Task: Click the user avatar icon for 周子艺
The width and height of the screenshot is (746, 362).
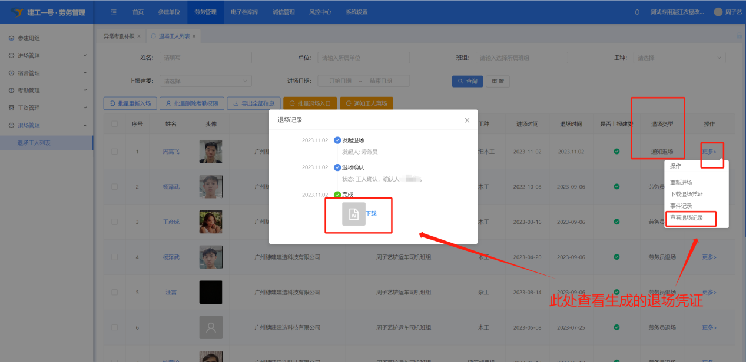Action: [718, 12]
